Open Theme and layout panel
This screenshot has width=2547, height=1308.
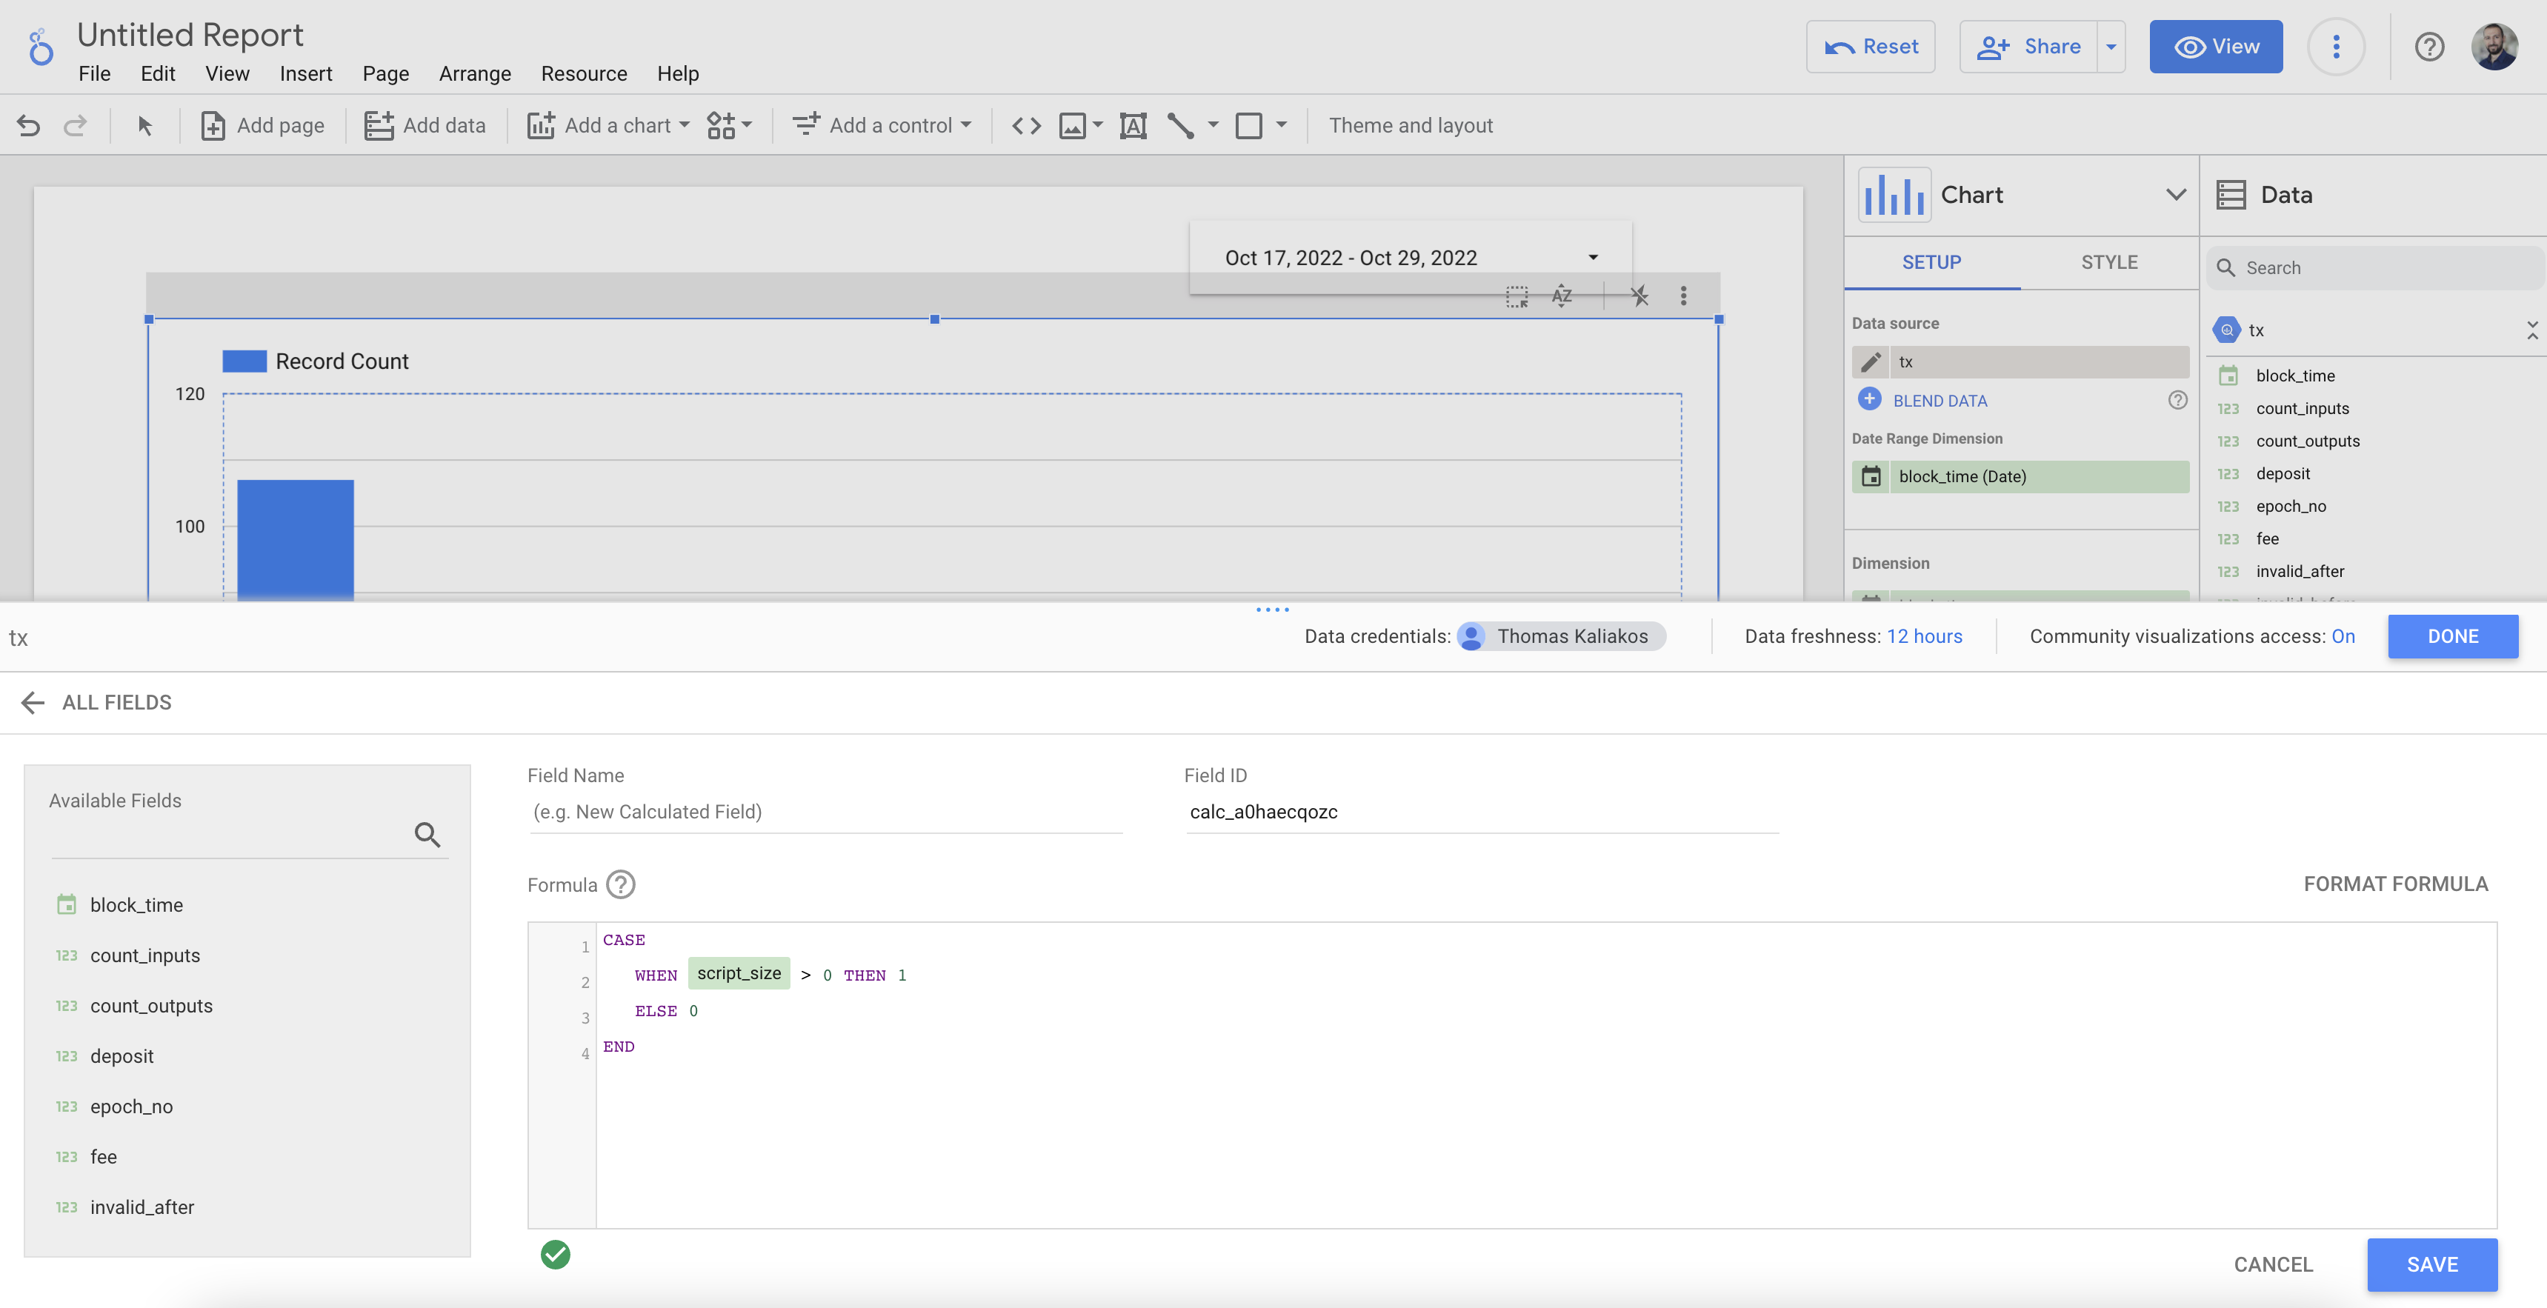(x=1411, y=126)
